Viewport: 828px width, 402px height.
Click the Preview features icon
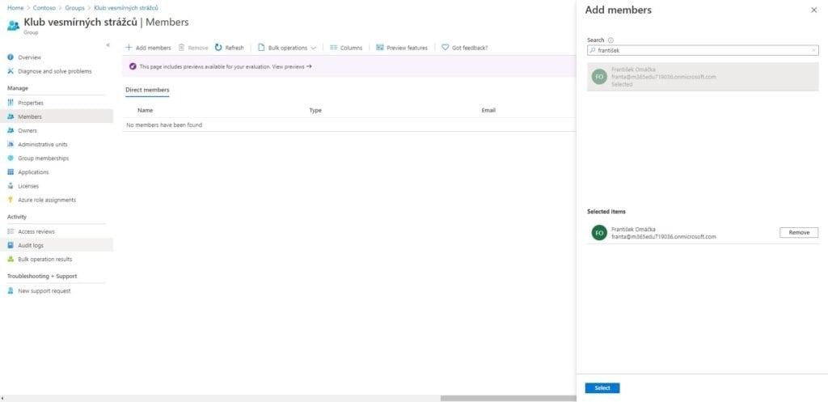(380, 48)
